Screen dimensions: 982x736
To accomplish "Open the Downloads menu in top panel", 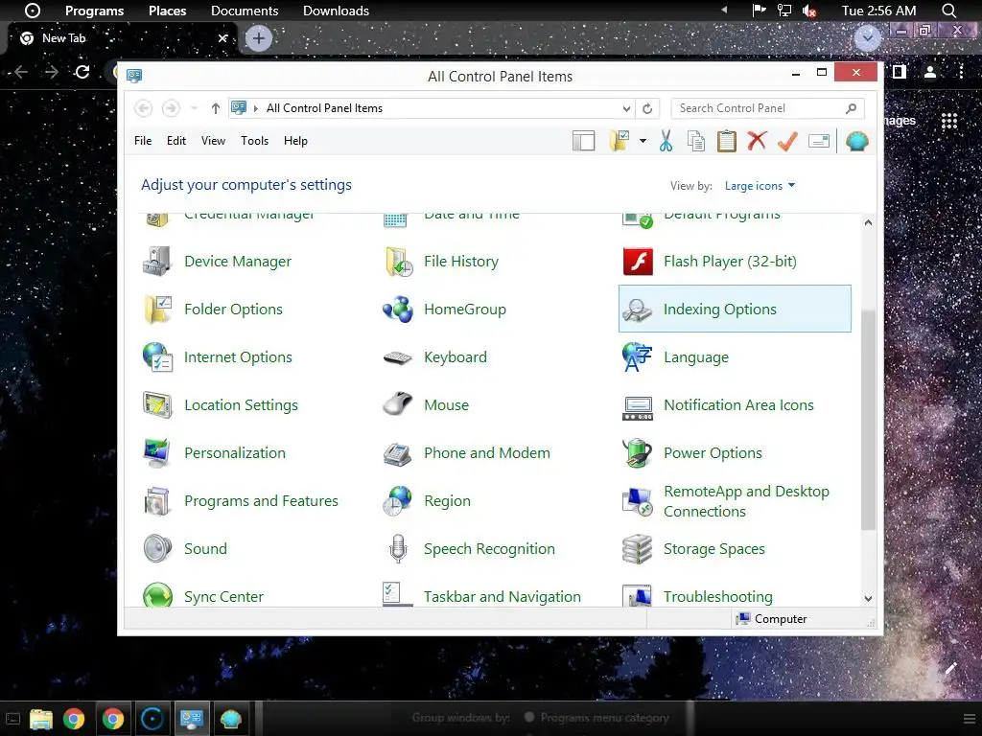I will pyautogui.click(x=336, y=11).
